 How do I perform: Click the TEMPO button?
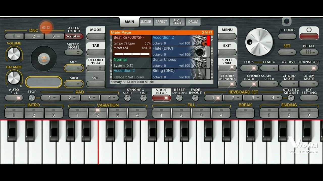(x=269, y=68)
